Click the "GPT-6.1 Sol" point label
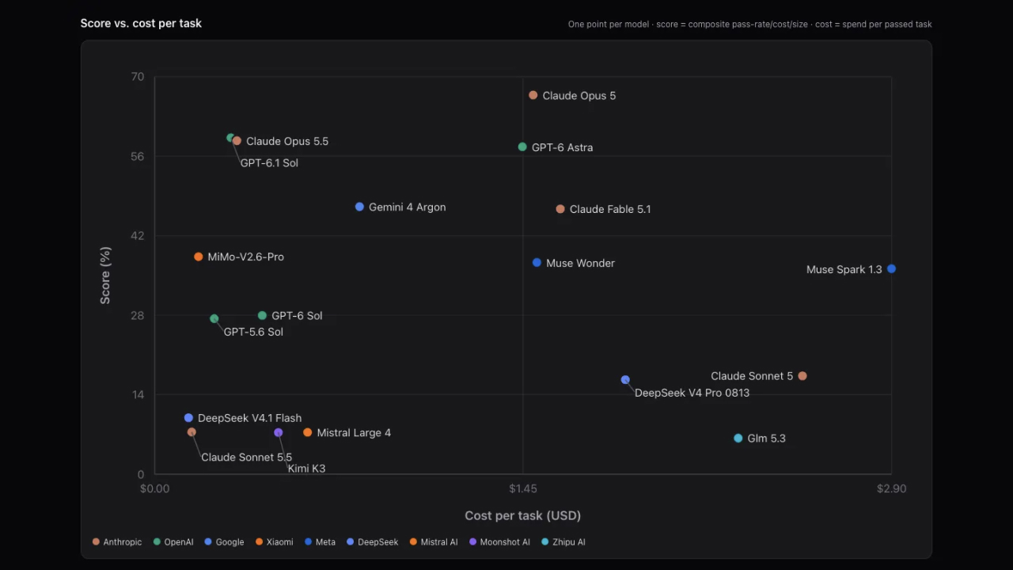Viewport: 1013px width, 570px height. (x=269, y=163)
